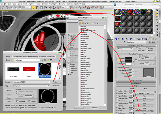Toggle Window/Crossing selection mode
161x114 pixels.
tap(46, 8)
